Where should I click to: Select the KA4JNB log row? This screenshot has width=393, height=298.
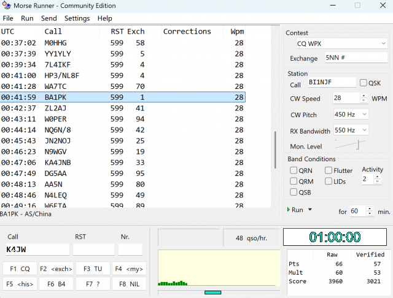[x=123, y=162]
